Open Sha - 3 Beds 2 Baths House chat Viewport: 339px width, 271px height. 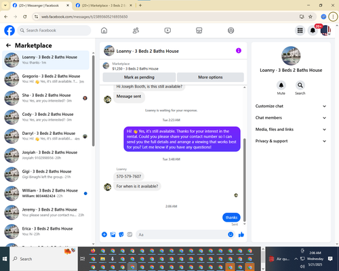pyautogui.click(x=46, y=98)
